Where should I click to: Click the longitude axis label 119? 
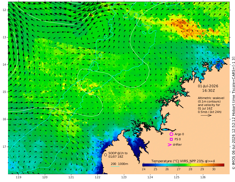19,177
